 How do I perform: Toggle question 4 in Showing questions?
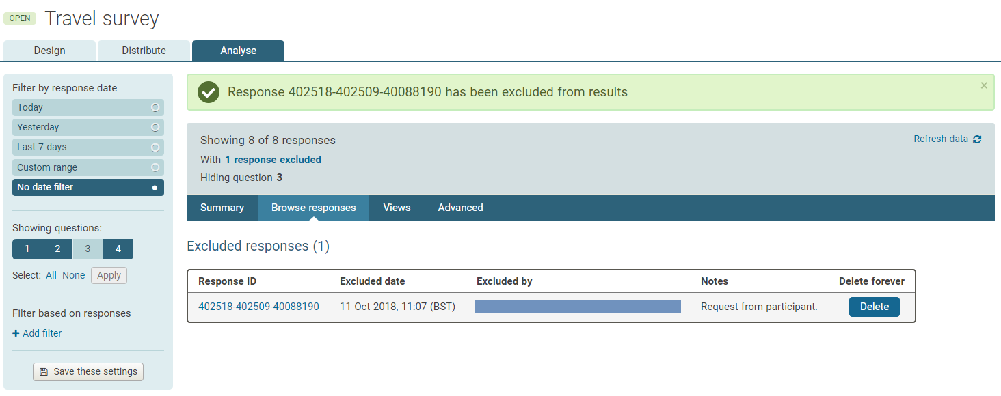tap(118, 249)
